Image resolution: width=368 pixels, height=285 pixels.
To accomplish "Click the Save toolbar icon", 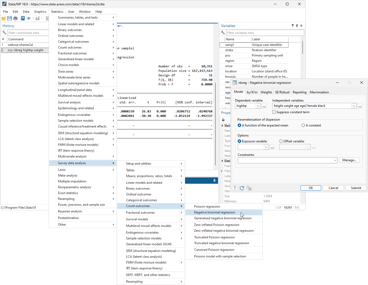I will [10, 18].
